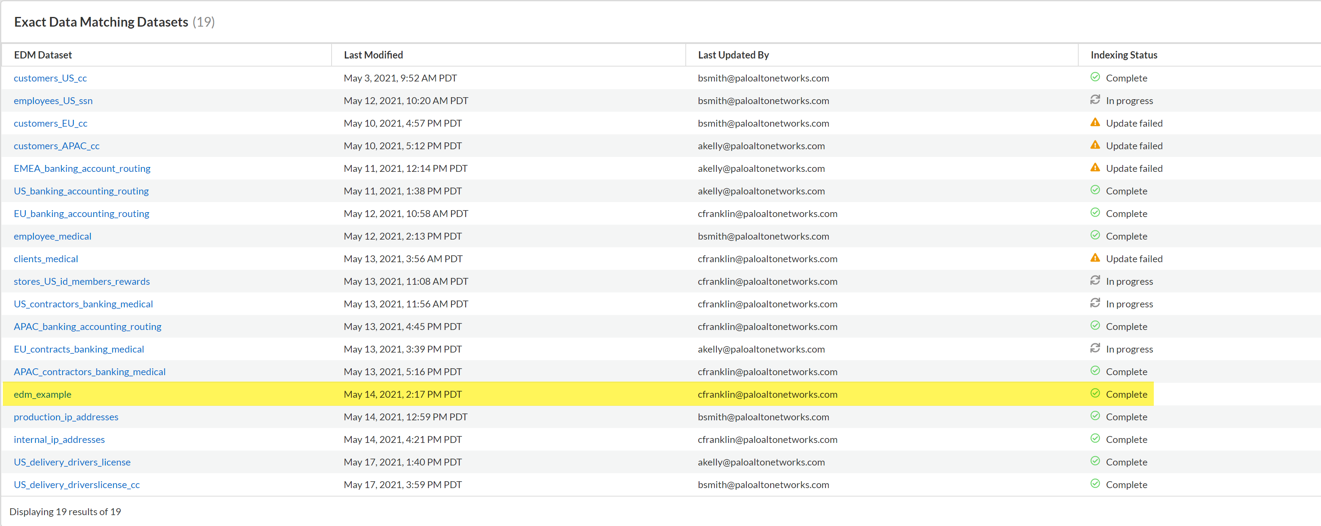Open the customers_APAC_cc dataset link
This screenshot has width=1321, height=526.
pos(57,146)
